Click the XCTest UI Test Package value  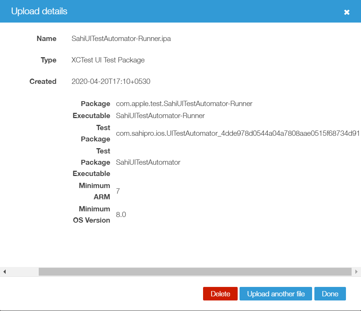108,60
